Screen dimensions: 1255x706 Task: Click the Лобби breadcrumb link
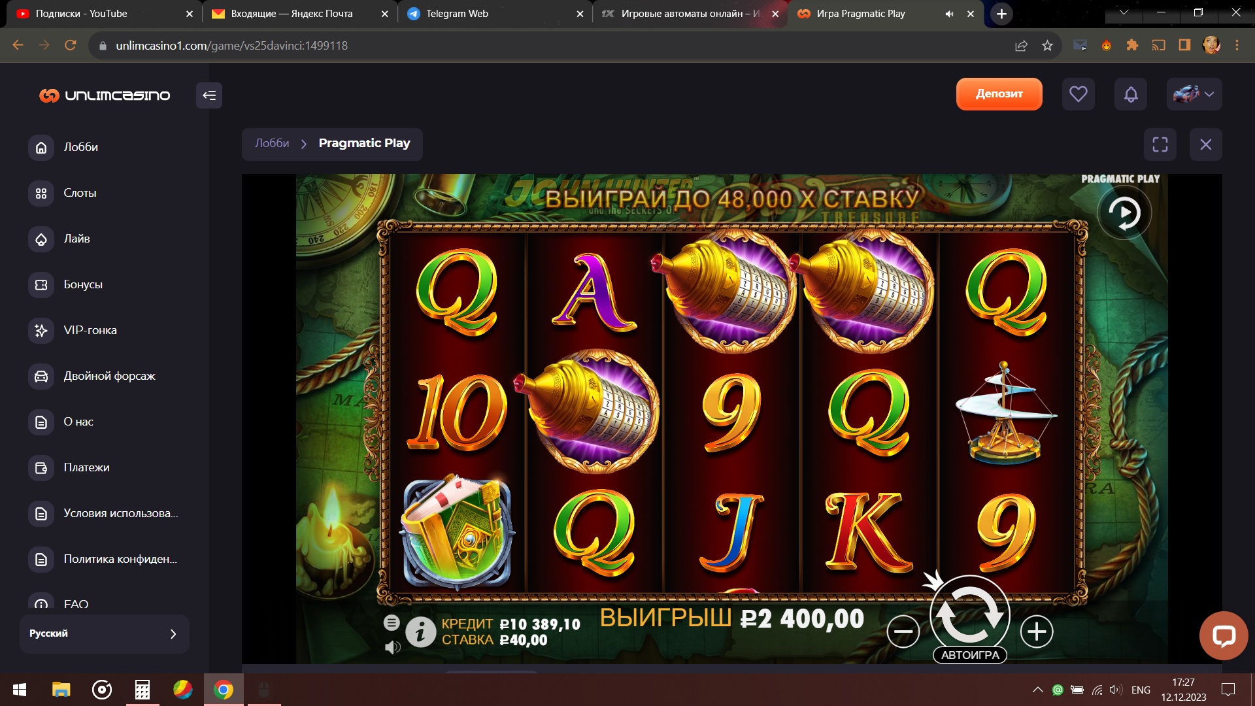272,143
